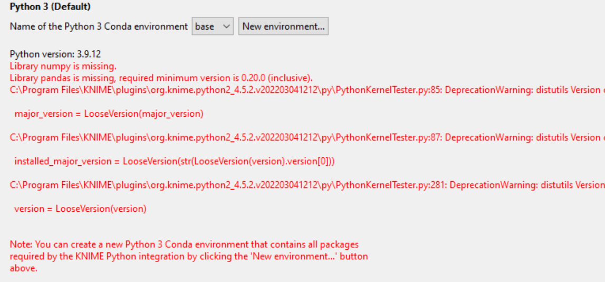Click the 'version = LooseVersion(version)' line
Viewport: 605px width, 282px height.
click(x=80, y=209)
